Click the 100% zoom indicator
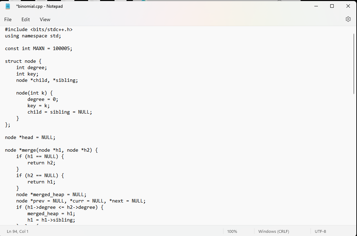This screenshot has height=236, width=357. [x=232, y=231]
